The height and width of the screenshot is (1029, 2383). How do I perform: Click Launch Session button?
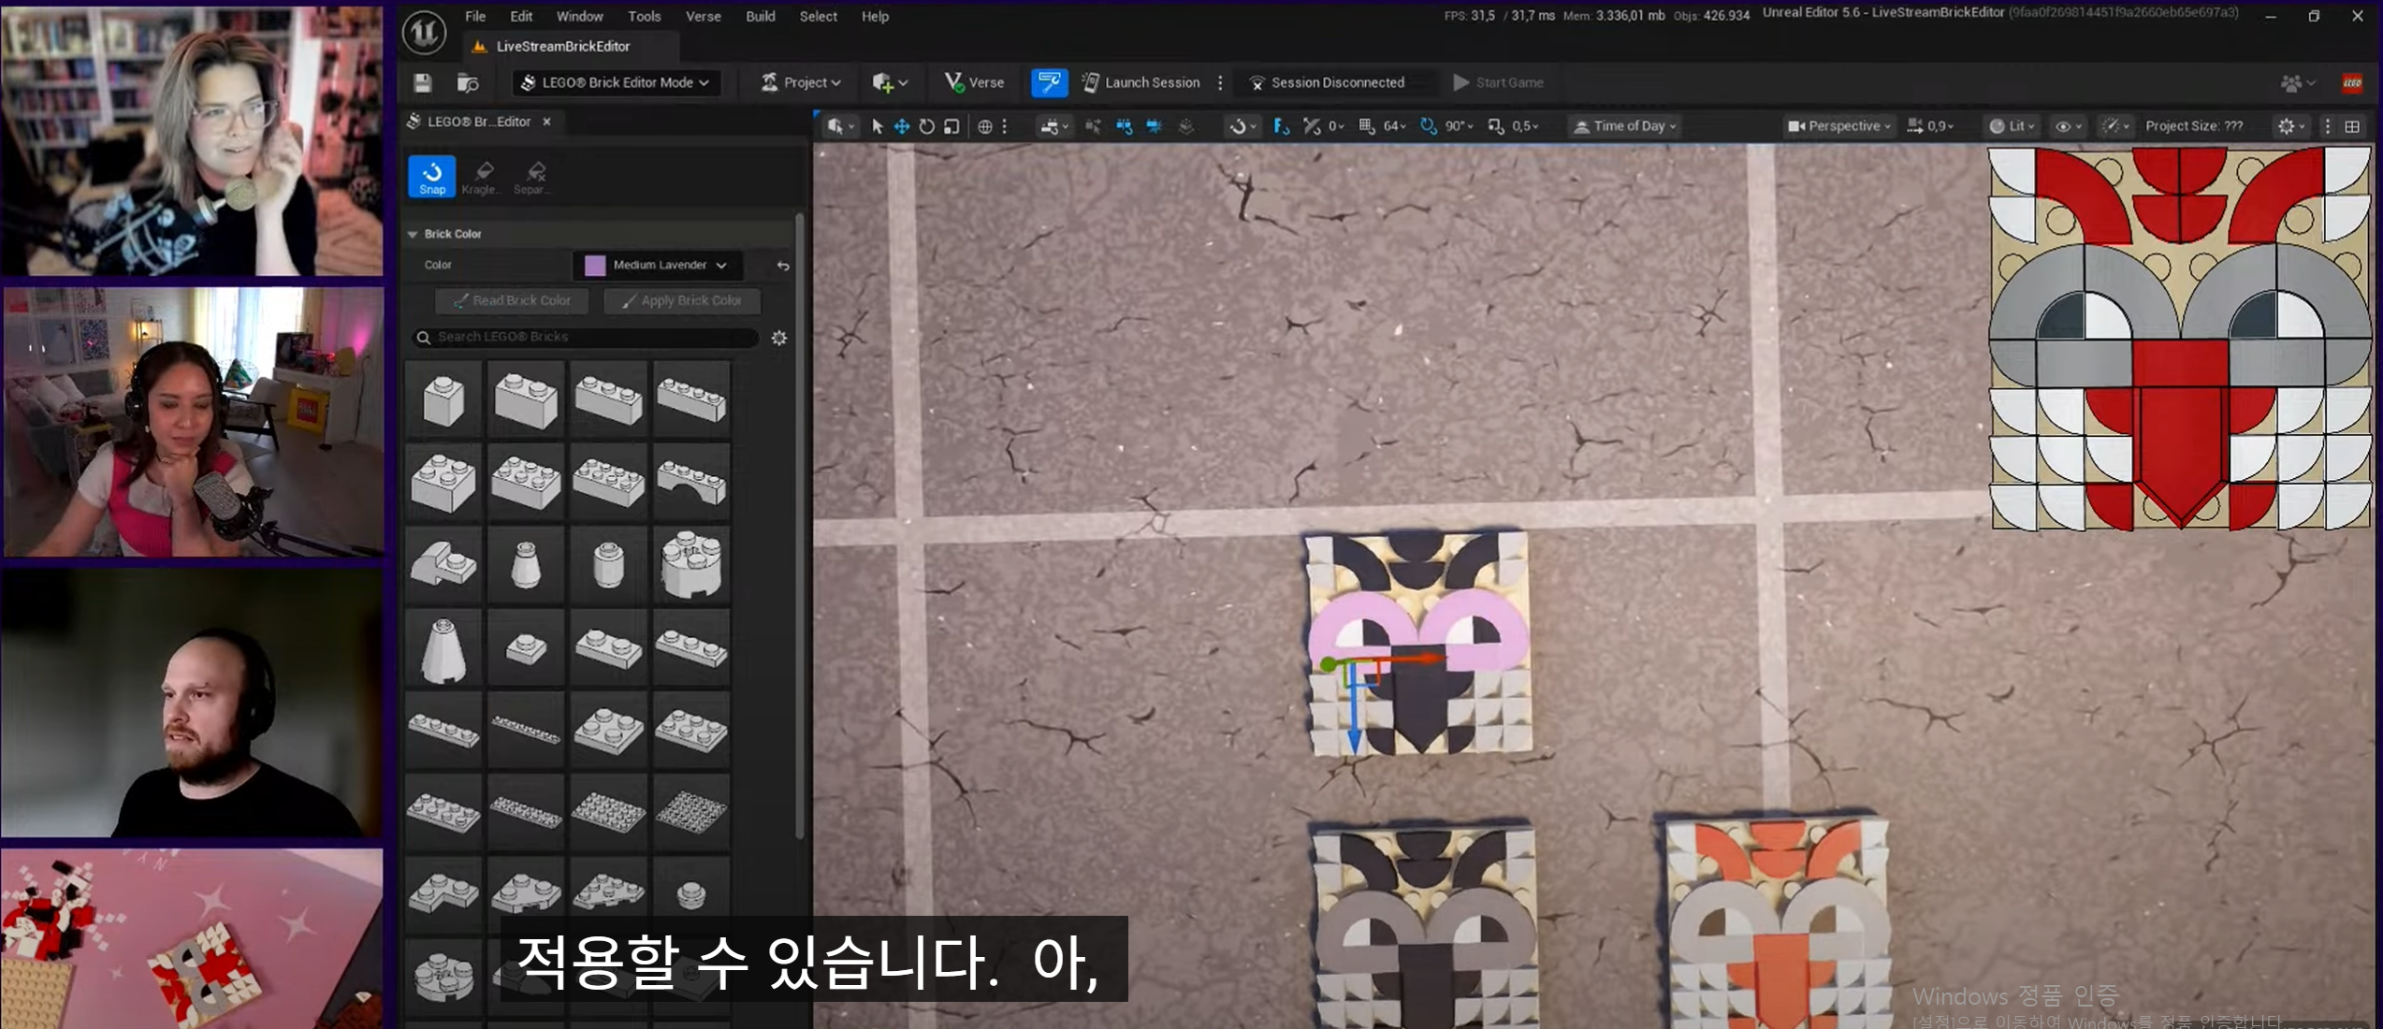pyautogui.click(x=1141, y=82)
